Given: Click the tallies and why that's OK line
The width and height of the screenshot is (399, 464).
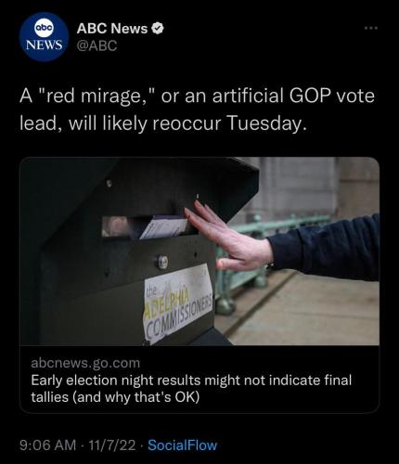Looking at the screenshot, I should tap(115, 397).
